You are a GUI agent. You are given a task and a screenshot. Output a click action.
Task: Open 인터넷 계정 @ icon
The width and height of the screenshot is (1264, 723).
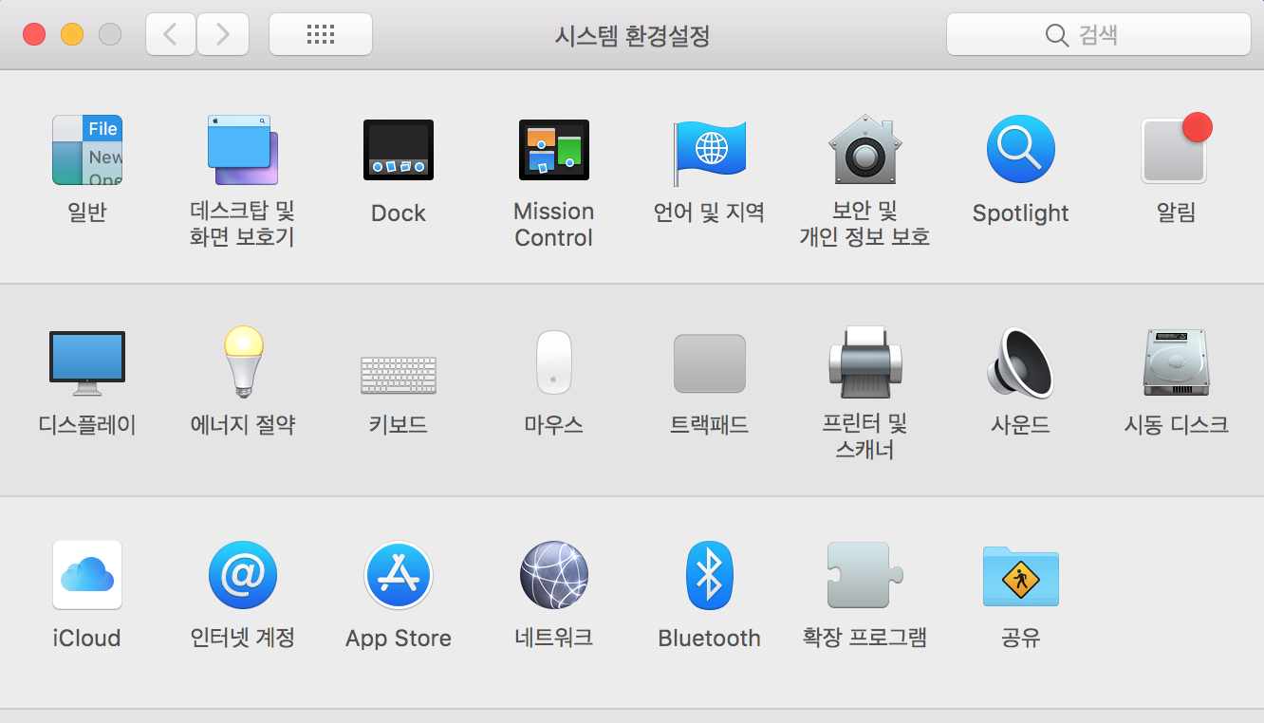243,575
